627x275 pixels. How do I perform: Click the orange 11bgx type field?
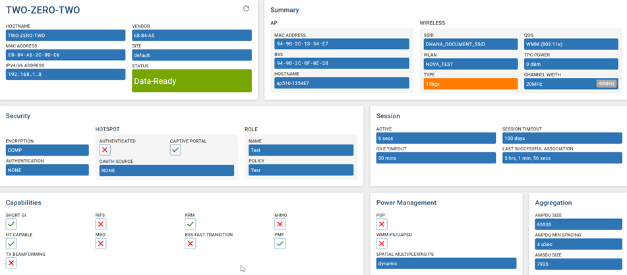[471, 84]
